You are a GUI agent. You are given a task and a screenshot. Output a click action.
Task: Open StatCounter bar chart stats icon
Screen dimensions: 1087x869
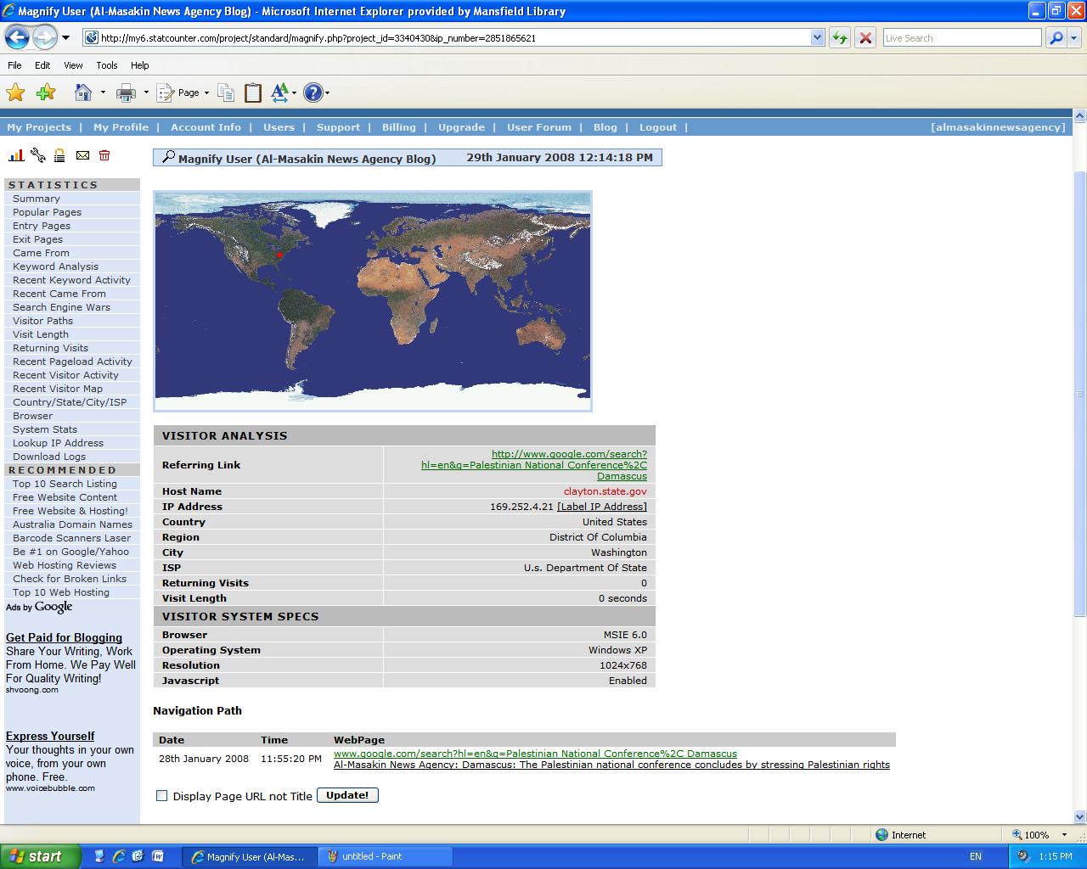[16, 155]
